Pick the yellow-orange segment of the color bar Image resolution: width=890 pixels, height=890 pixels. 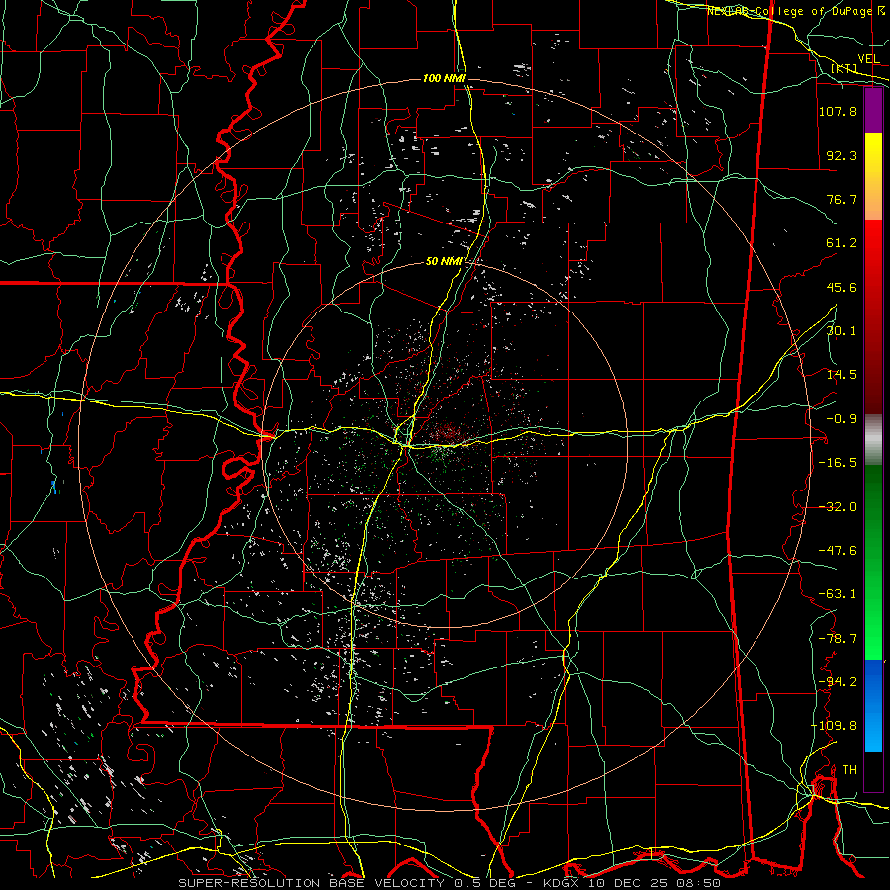[x=873, y=176]
